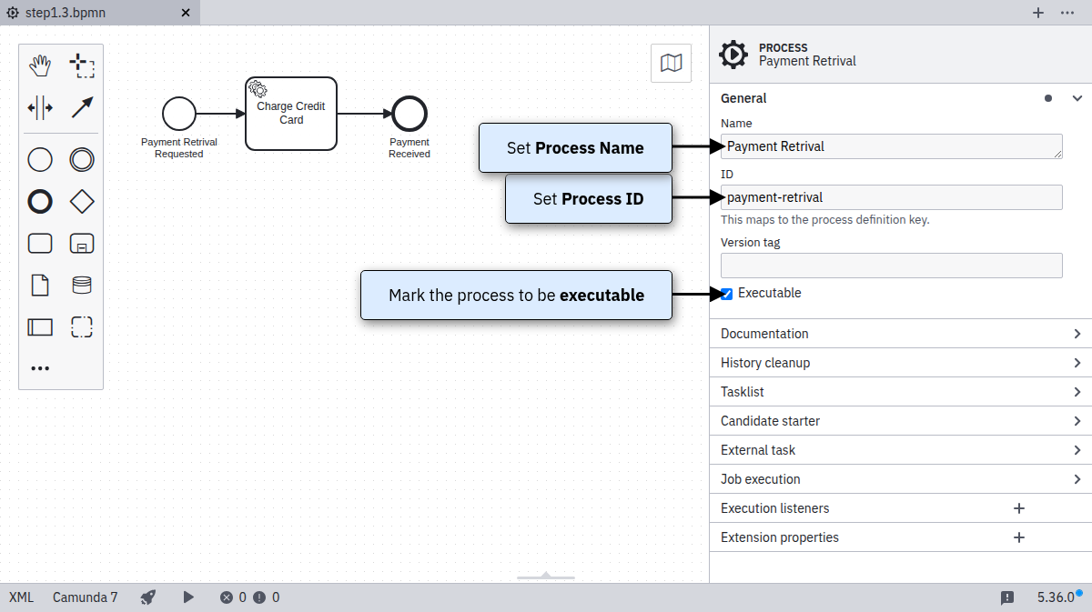Screen dimensions: 1092x612
Task: Add a new Extension property
Action: pos(1019,537)
